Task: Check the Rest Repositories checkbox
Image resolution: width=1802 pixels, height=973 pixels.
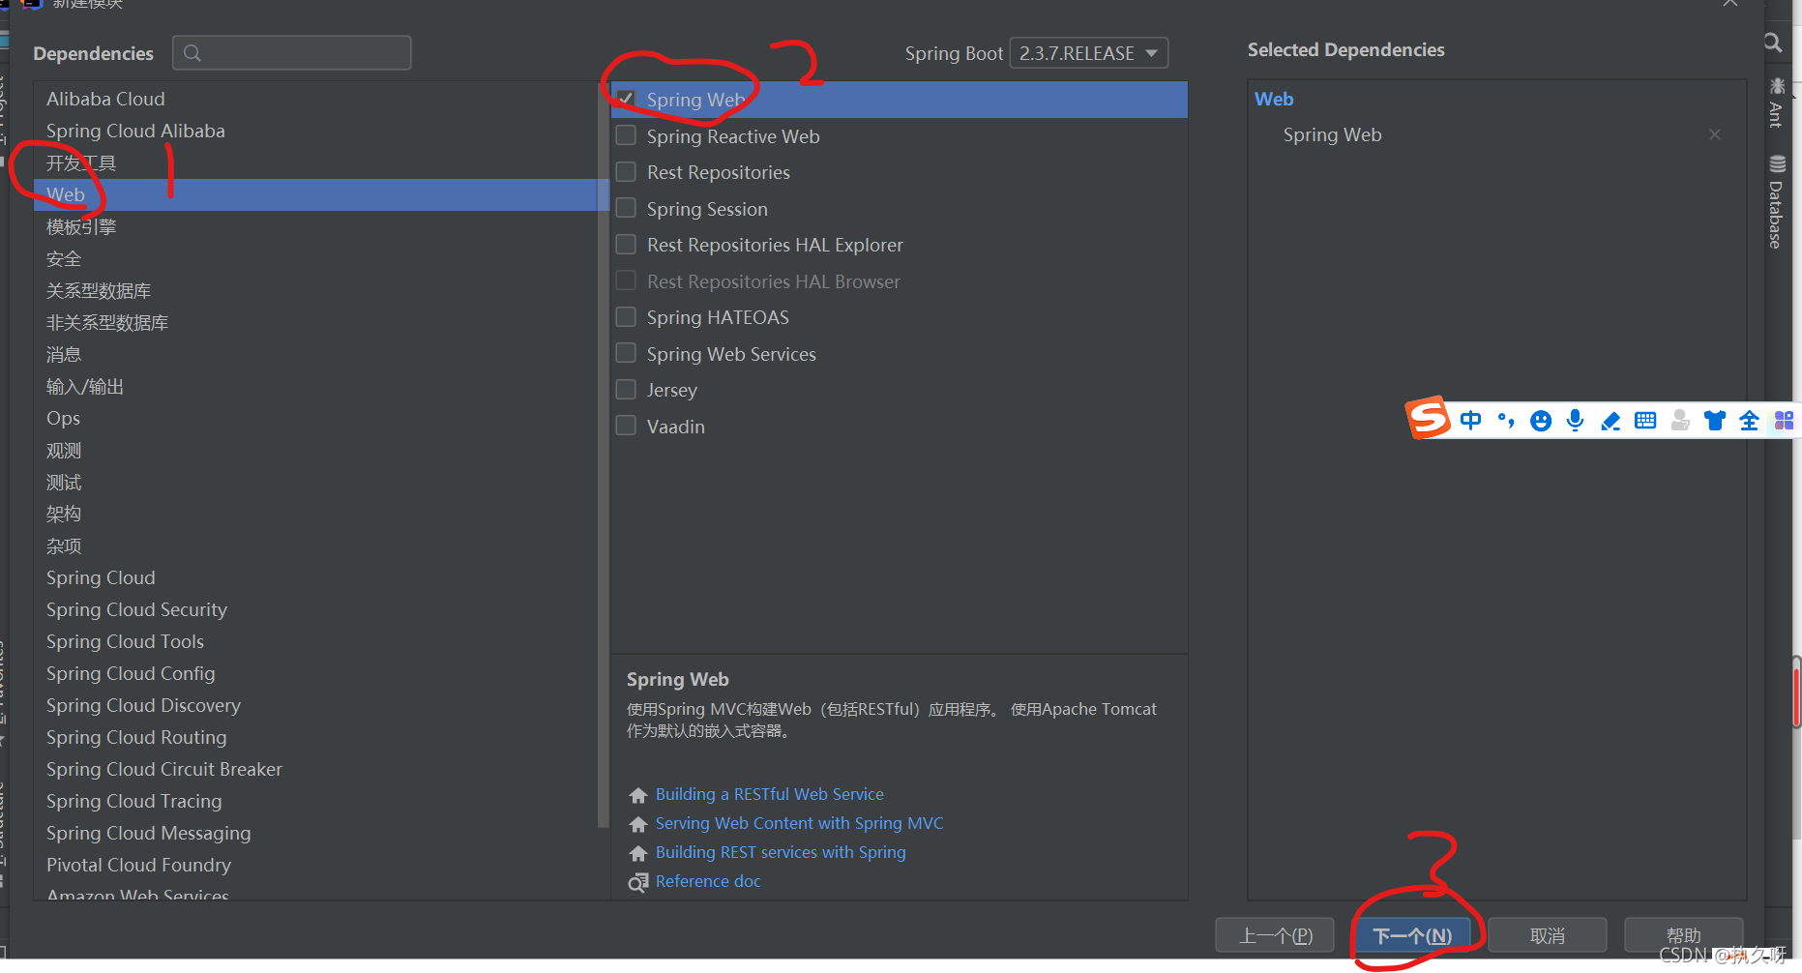Action: [x=626, y=171]
